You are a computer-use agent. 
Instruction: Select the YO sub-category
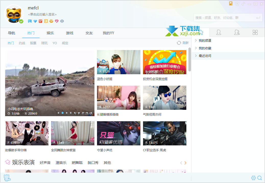click(x=55, y=43)
